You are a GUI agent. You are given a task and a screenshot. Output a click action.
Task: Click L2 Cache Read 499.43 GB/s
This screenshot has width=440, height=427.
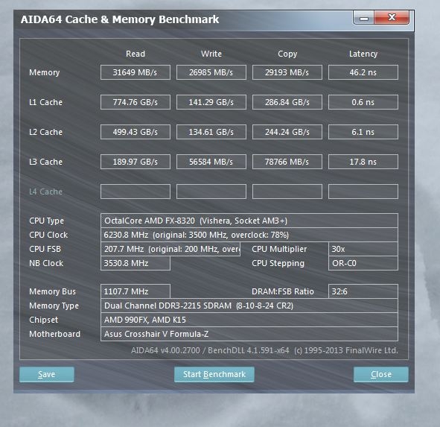[135, 132]
